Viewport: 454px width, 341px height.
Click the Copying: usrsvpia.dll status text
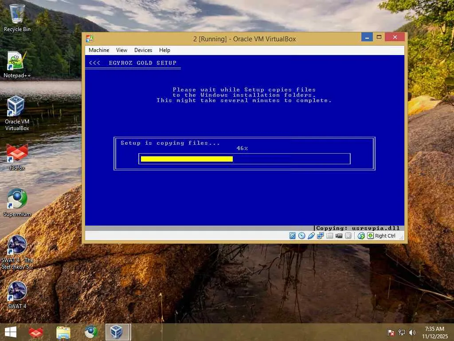pos(358,228)
